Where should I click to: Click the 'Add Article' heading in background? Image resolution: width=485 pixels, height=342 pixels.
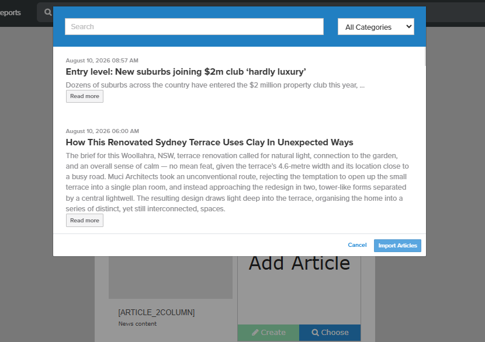point(299,263)
